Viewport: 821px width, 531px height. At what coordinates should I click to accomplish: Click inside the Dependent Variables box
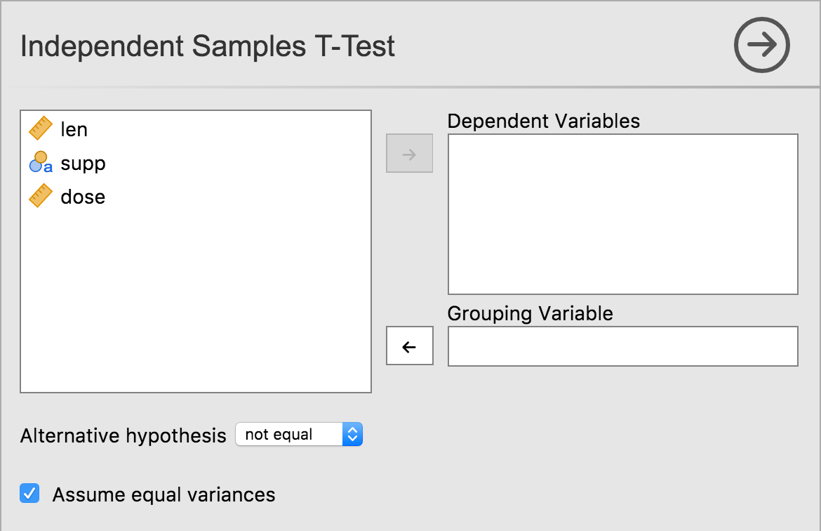622,214
